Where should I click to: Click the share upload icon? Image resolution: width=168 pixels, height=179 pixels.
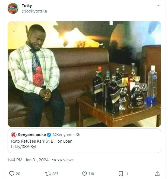click(157, 173)
